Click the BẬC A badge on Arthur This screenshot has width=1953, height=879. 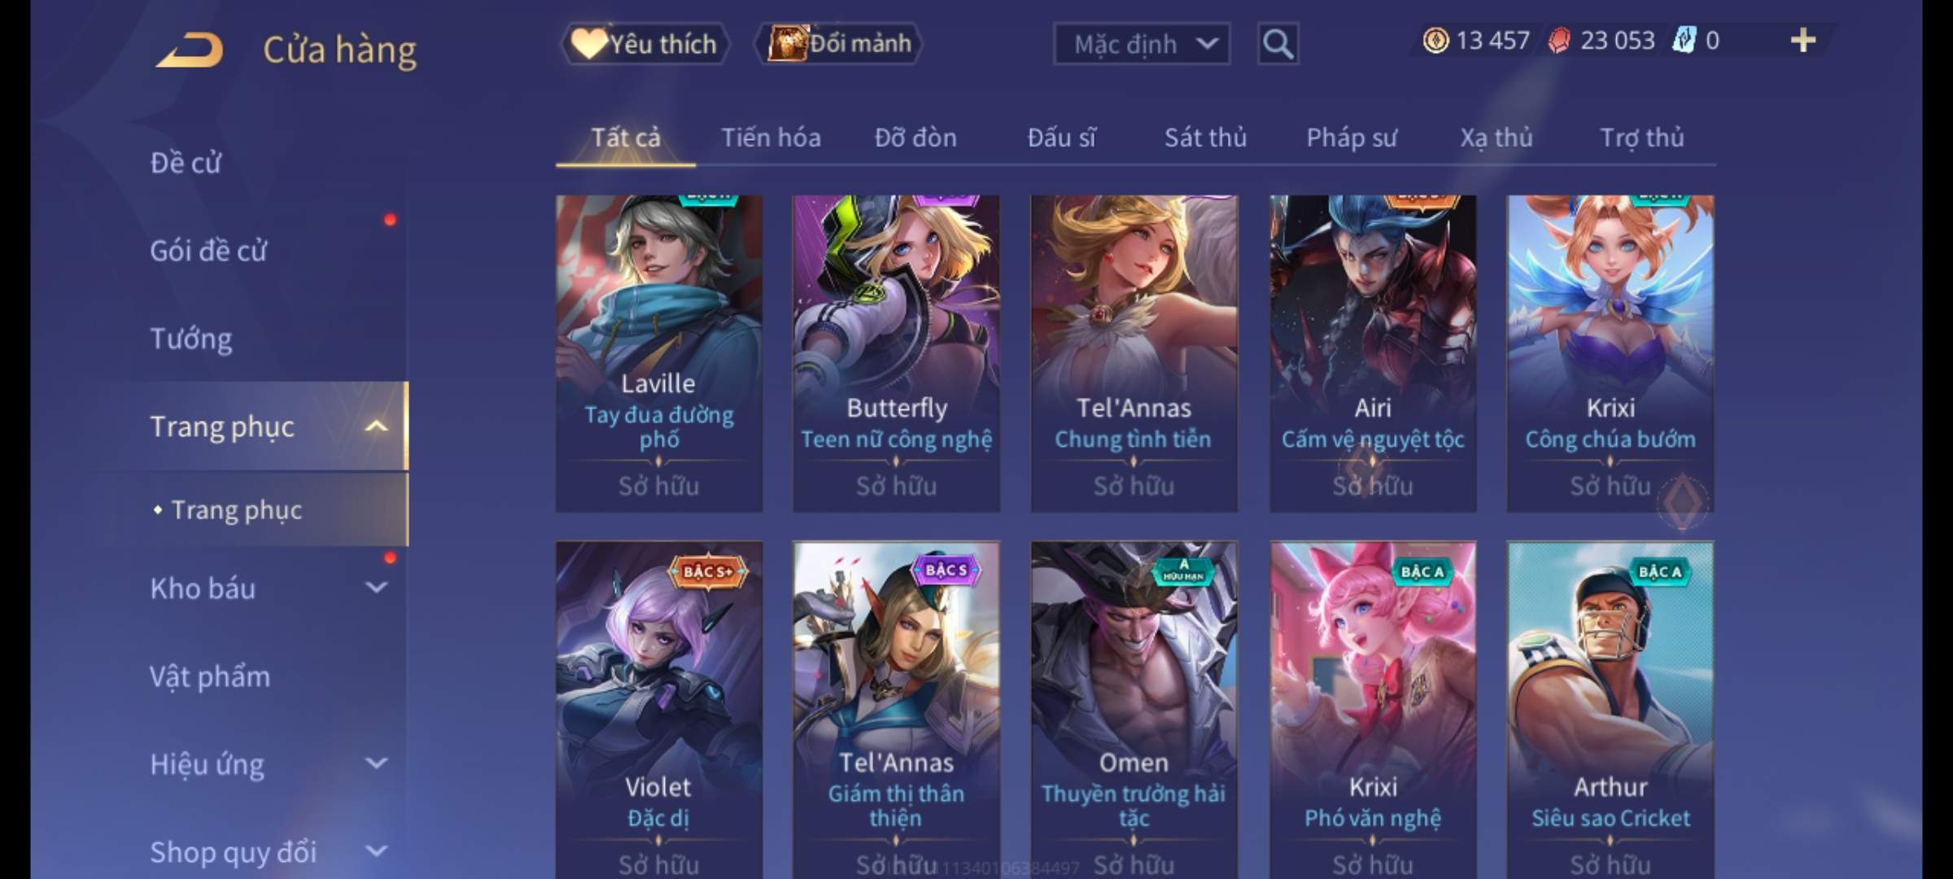click(1660, 571)
